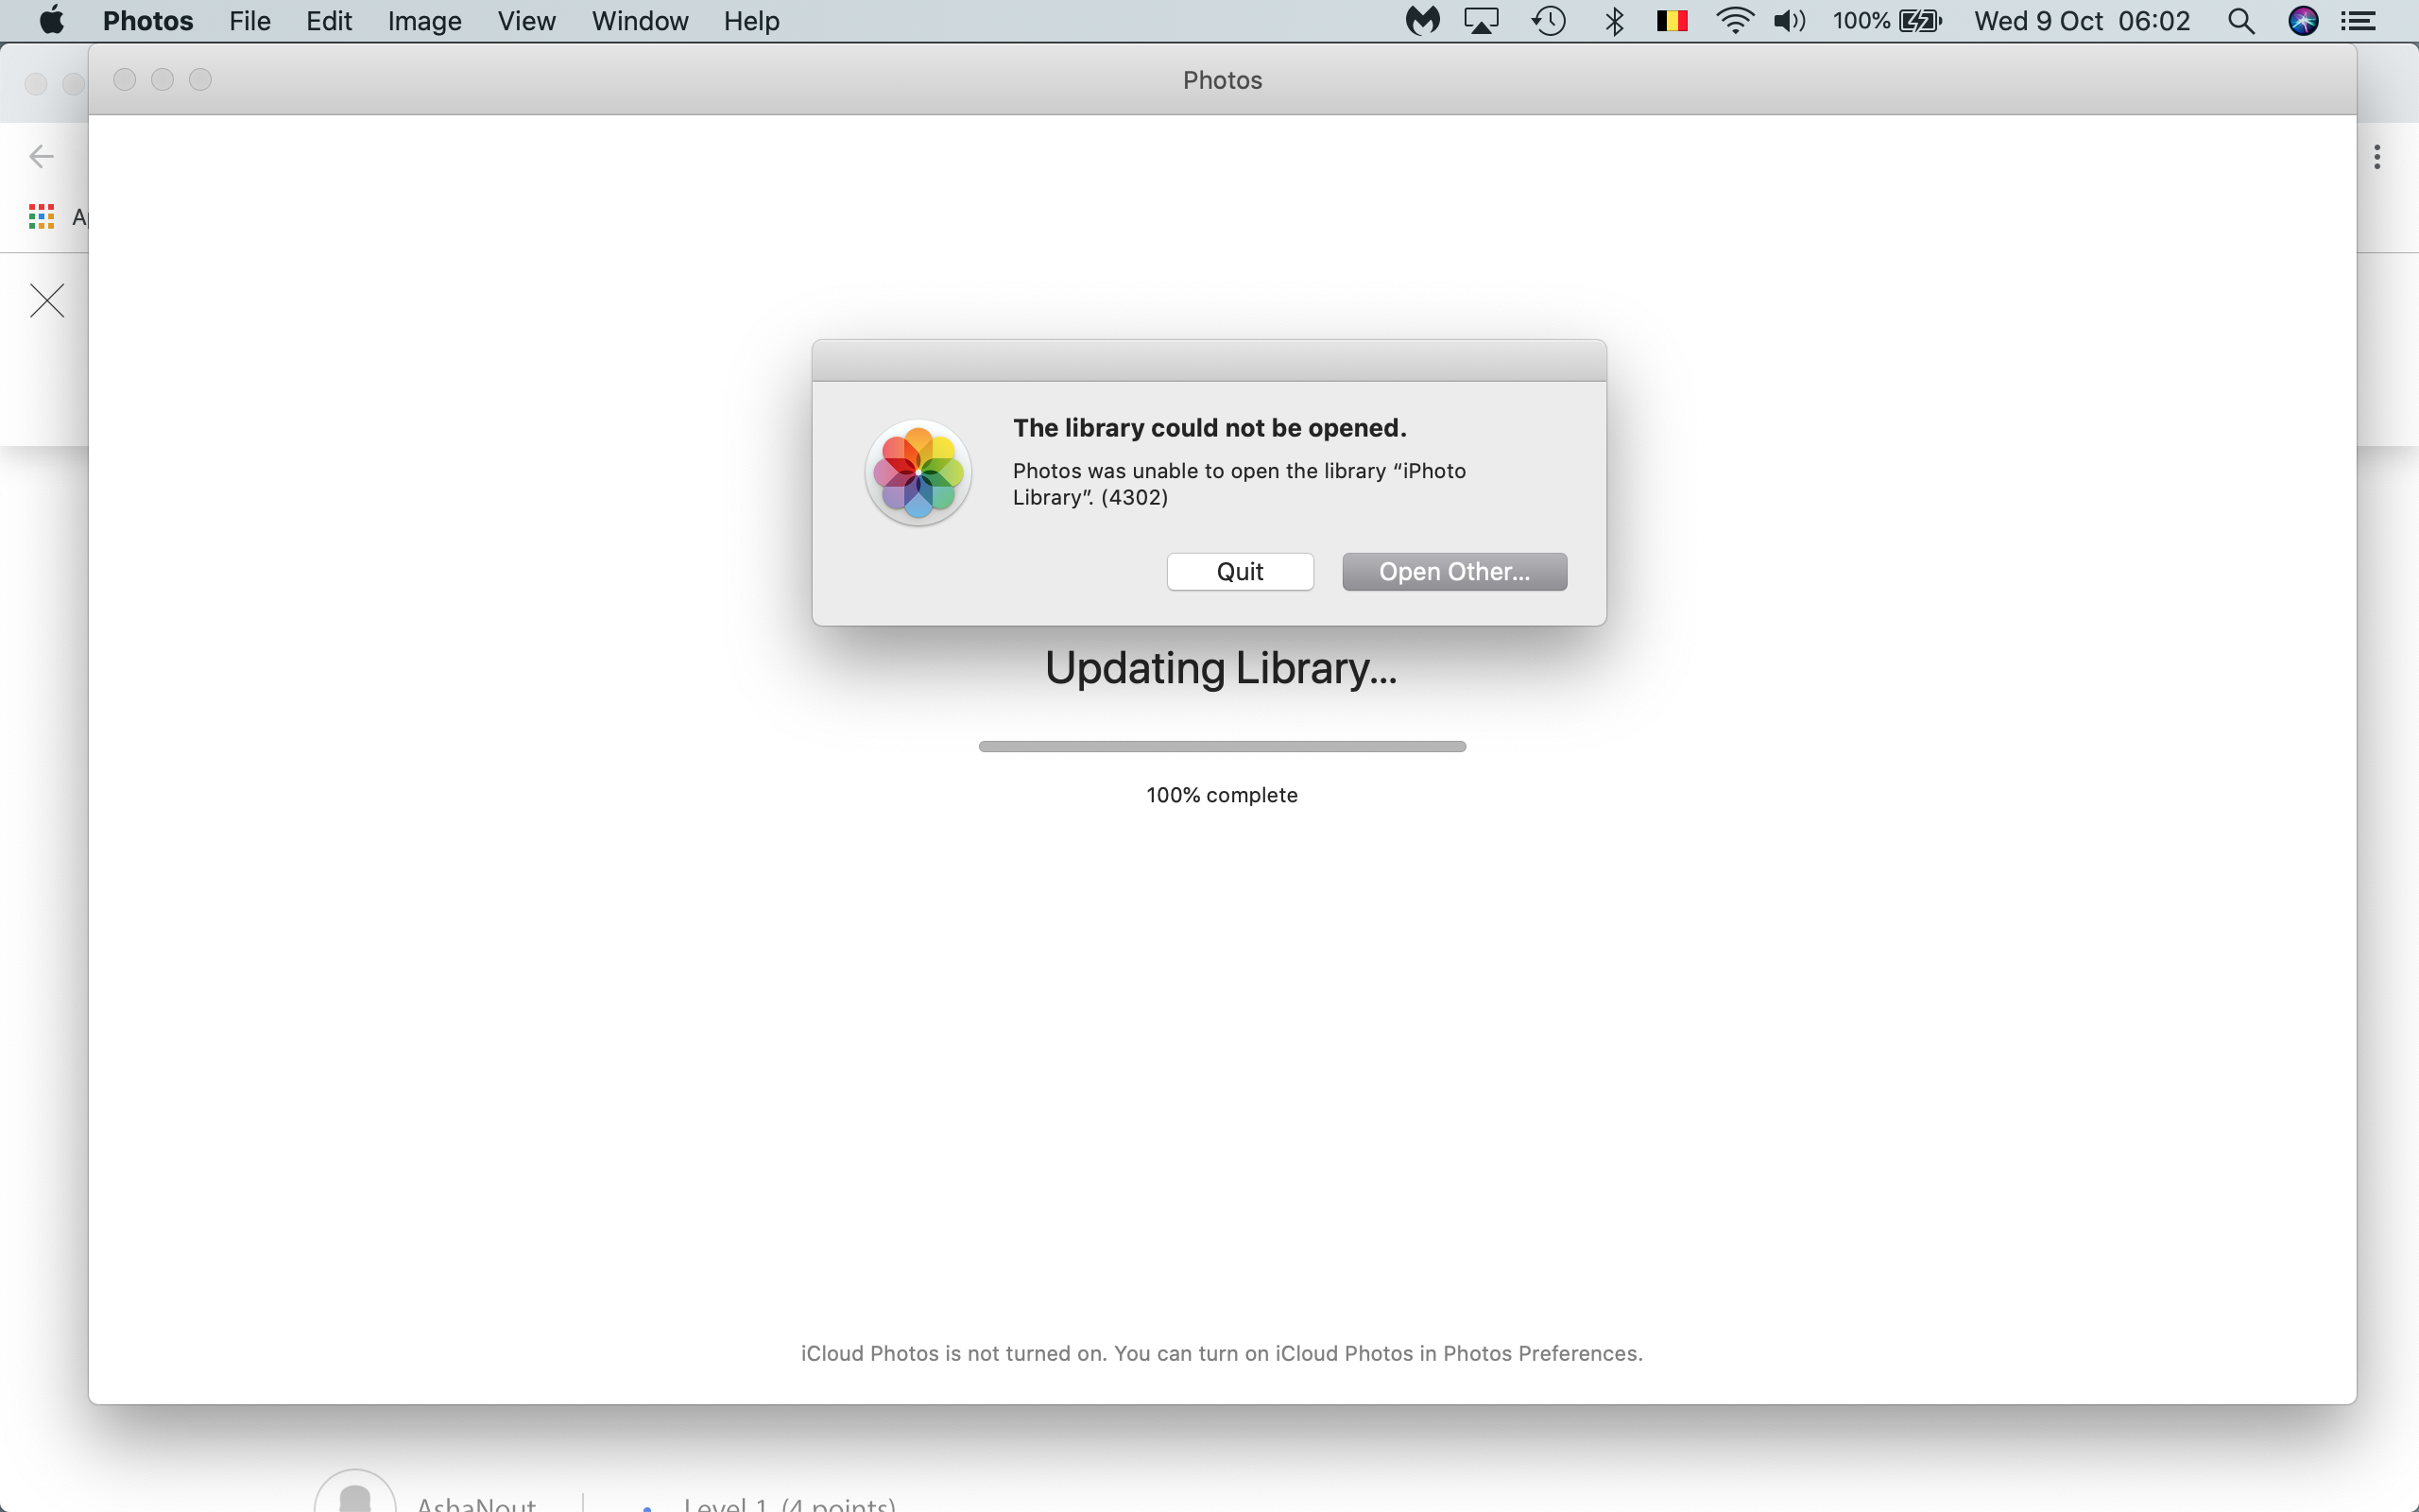Click the Malwarebytes menu bar icon
This screenshot has width=2419, height=1512.
pos(1422,21)
